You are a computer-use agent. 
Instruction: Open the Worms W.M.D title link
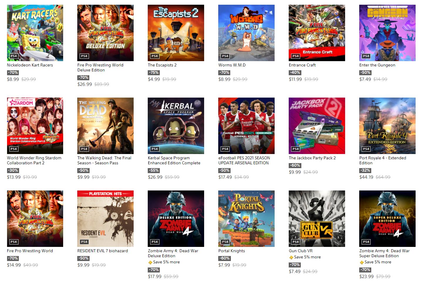pyautogui.click(x=232, y=65)
